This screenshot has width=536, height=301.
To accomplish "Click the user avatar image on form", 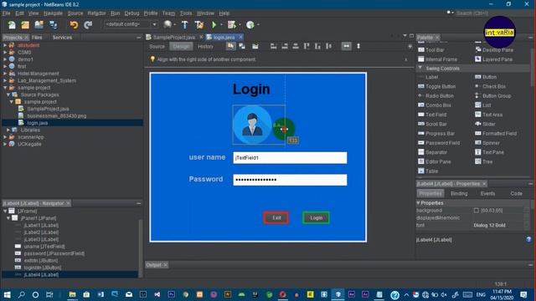I will (253, 125).
